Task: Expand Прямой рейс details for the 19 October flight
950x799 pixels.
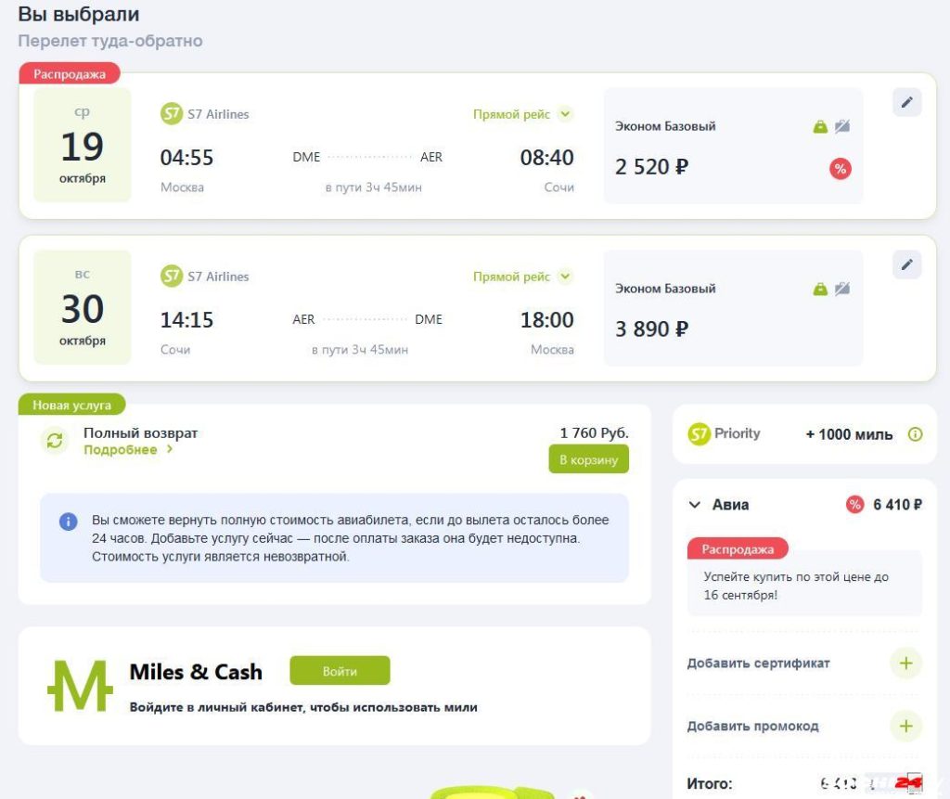Action: [x=565, y=114]
